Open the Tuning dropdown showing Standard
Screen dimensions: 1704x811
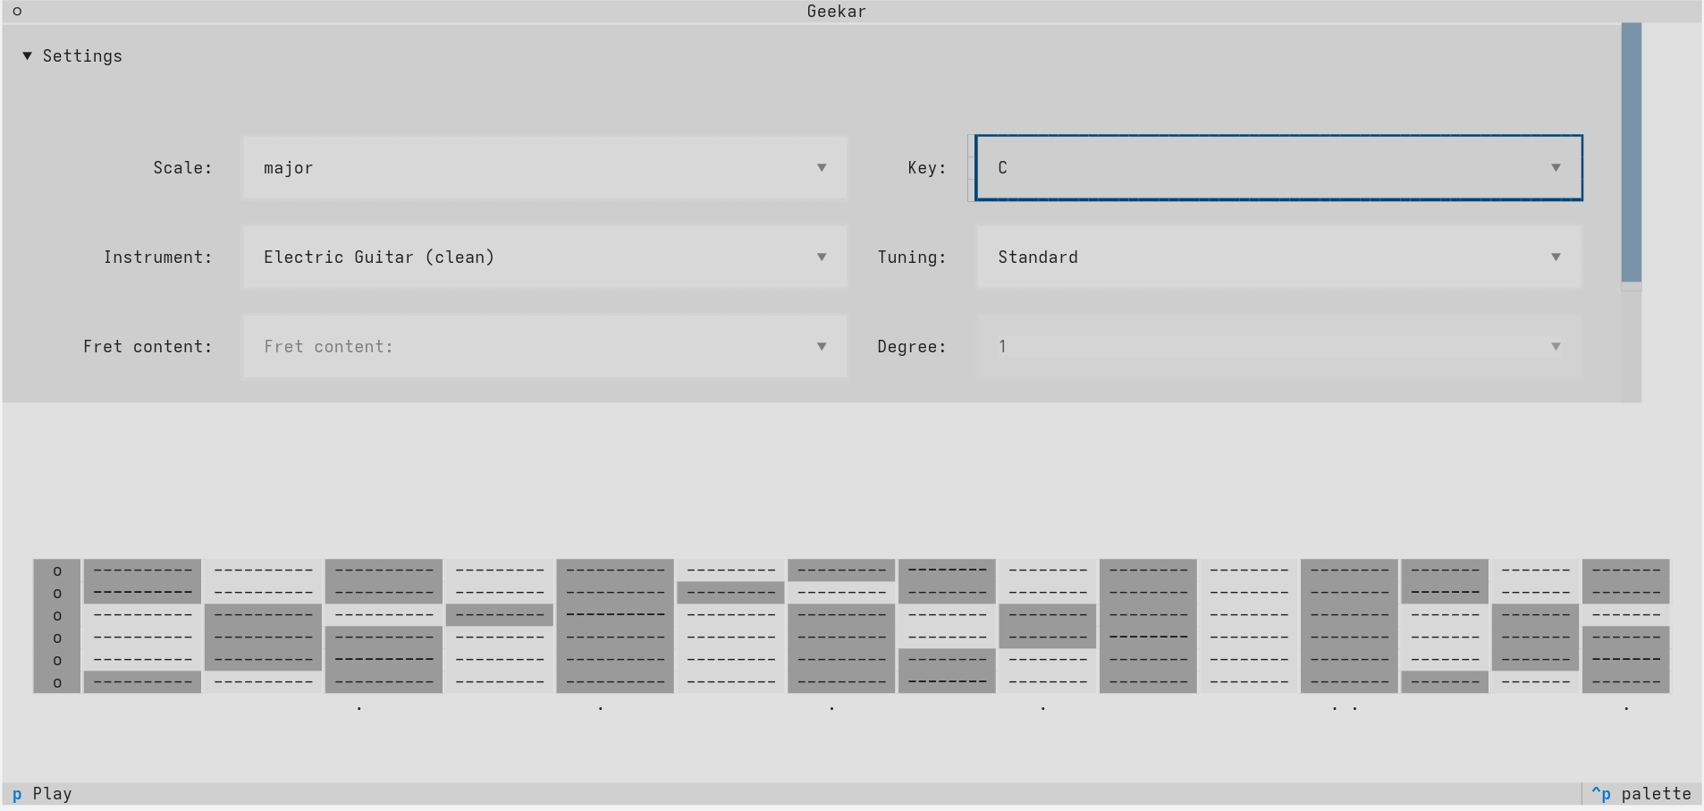coord(1278,257)
